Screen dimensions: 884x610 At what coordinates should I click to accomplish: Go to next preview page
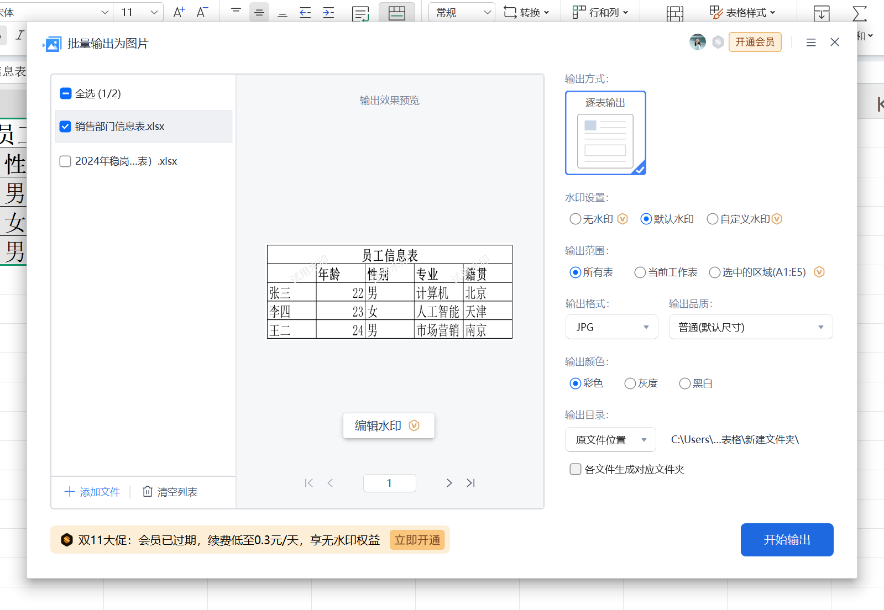[449, 483]
